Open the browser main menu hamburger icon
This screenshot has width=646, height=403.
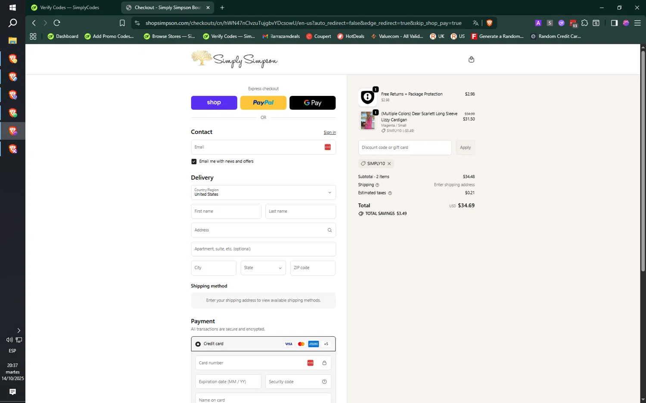point(637,23)
